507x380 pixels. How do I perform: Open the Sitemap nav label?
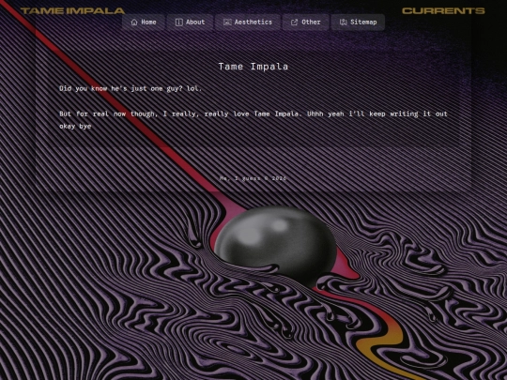point(363,23)
